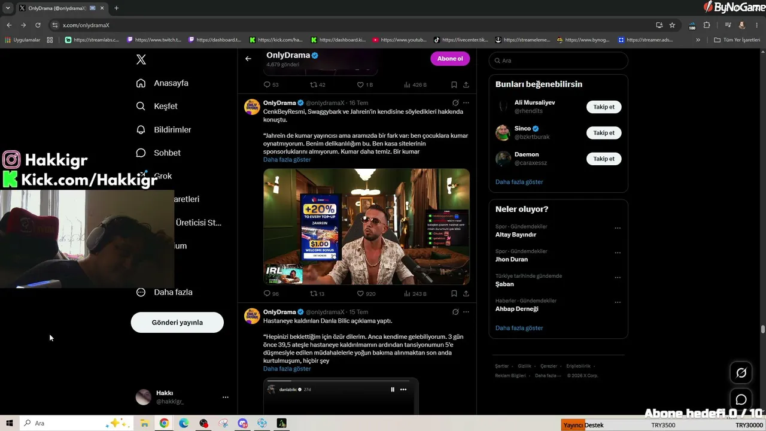Open the CenkBeyResmi post image
766x431 pixels.
[x=366, y=226]
